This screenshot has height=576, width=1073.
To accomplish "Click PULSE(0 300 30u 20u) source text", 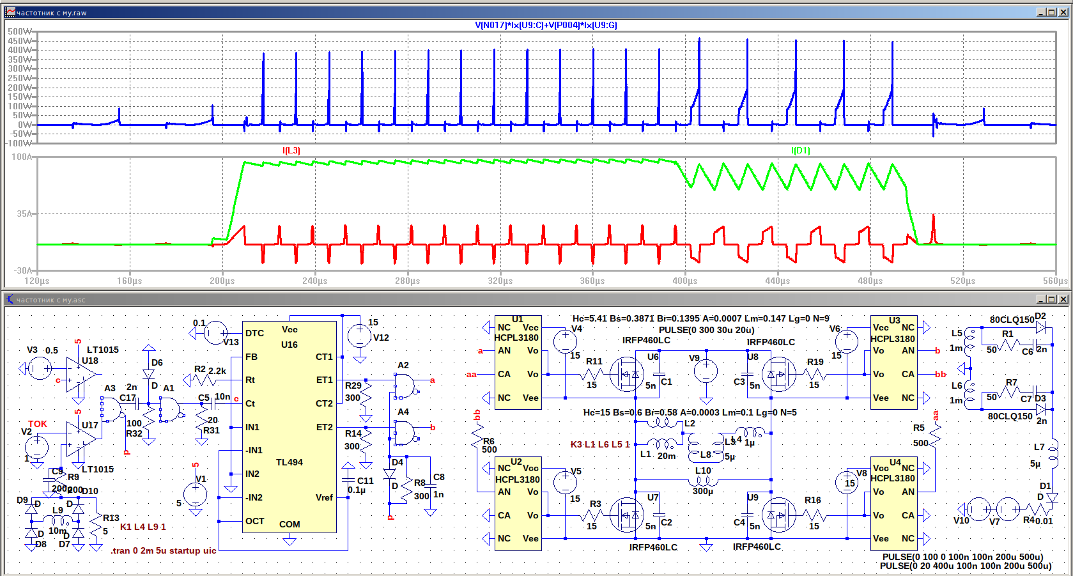I will [707, 330].
